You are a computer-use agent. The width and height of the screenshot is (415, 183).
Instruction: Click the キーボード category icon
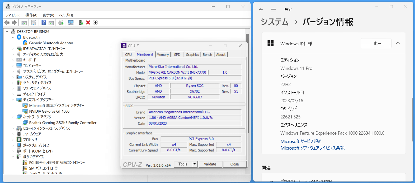(19, 60)
